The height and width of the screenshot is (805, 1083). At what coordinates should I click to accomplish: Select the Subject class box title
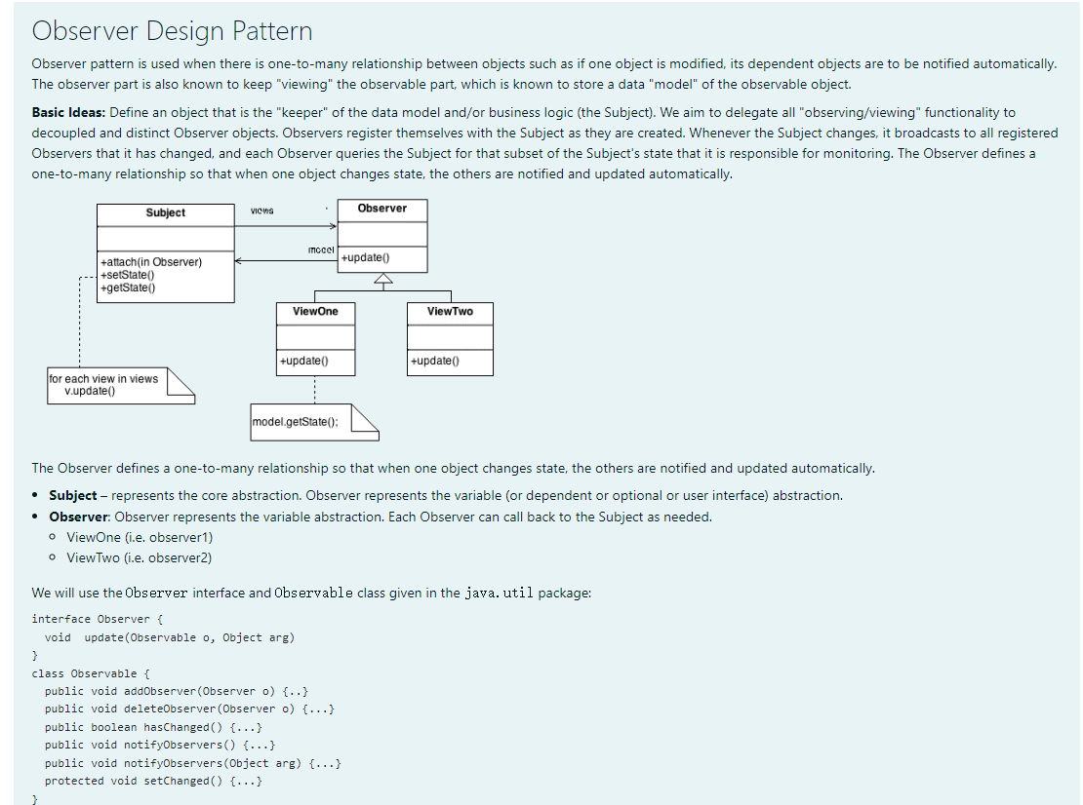[x=166, y=212]
